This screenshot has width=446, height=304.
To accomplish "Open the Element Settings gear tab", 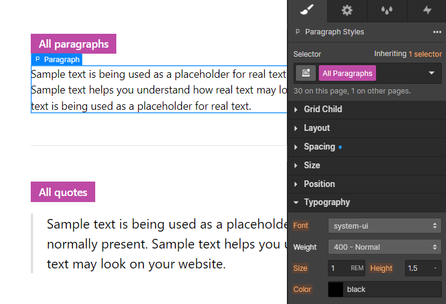I will tap(347, 10).
